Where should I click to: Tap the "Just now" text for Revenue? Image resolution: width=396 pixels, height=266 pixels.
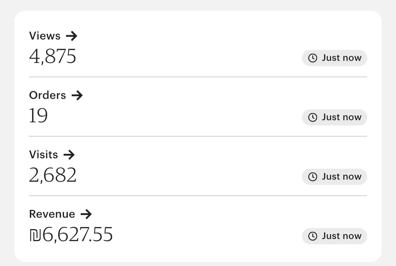pyautogui.click(x=342, y=236)
